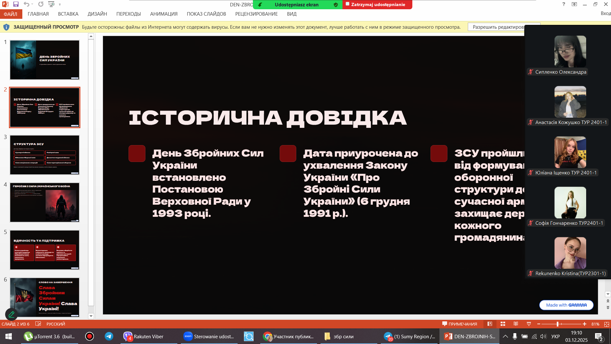Expand the Undo history dropdown arrow

click(x=33, y=4)
